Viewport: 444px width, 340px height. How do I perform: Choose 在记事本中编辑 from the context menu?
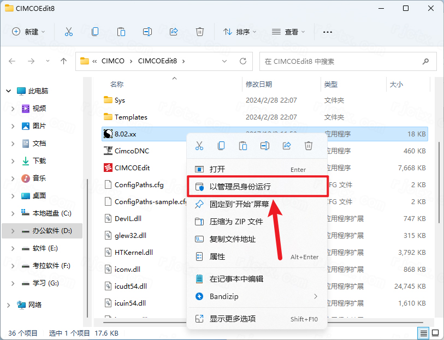coord(257,279)
